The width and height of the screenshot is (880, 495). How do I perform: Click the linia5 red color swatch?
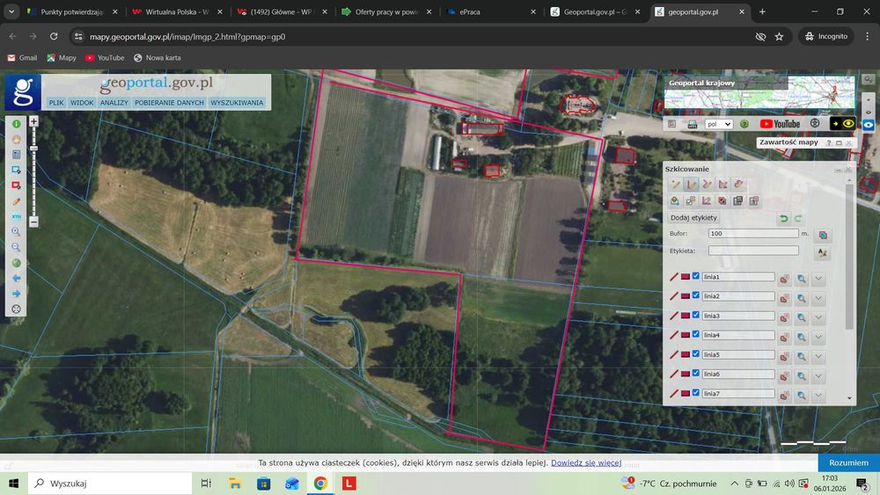(x=686, y=354)
